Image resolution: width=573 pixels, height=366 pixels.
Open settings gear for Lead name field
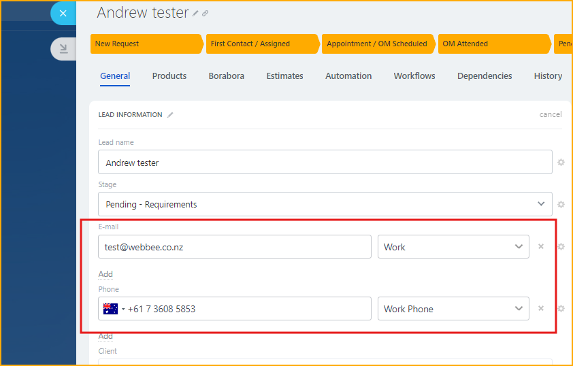[x=561, y=163]
